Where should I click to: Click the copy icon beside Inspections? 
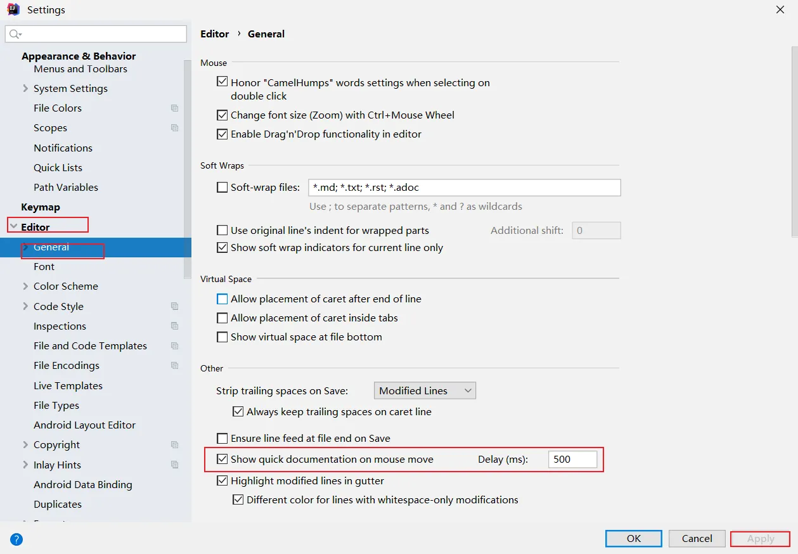(x=175, y=326)
